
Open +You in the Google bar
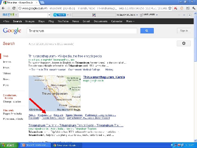click(6, 21)
